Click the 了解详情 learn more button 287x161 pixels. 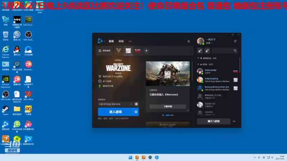[168, 106]
